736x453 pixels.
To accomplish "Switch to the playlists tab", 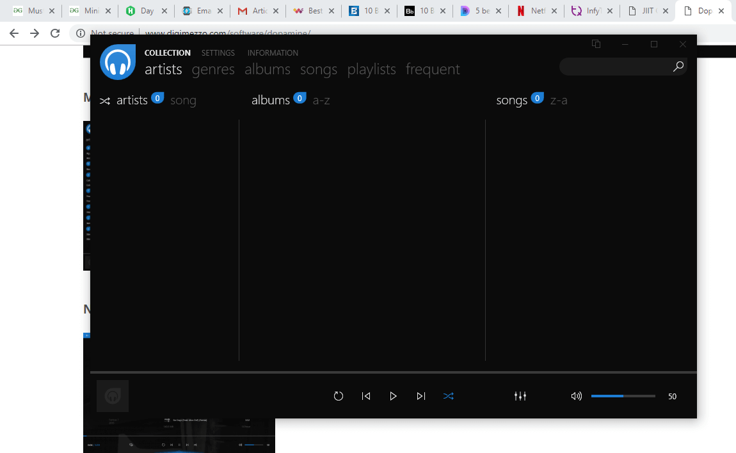I will pyautogui.click(x=371, y=69).
